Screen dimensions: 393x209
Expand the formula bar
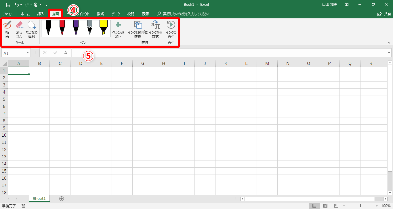[389, 53]
